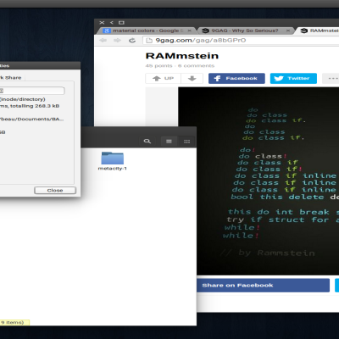Click Close in properties dialog
Viewport: 339px width, 339px height.
[x=55, y=191]
